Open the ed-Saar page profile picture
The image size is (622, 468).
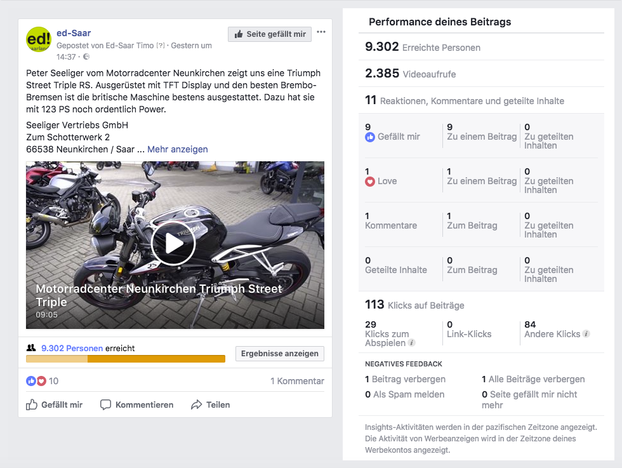point(39,39)
